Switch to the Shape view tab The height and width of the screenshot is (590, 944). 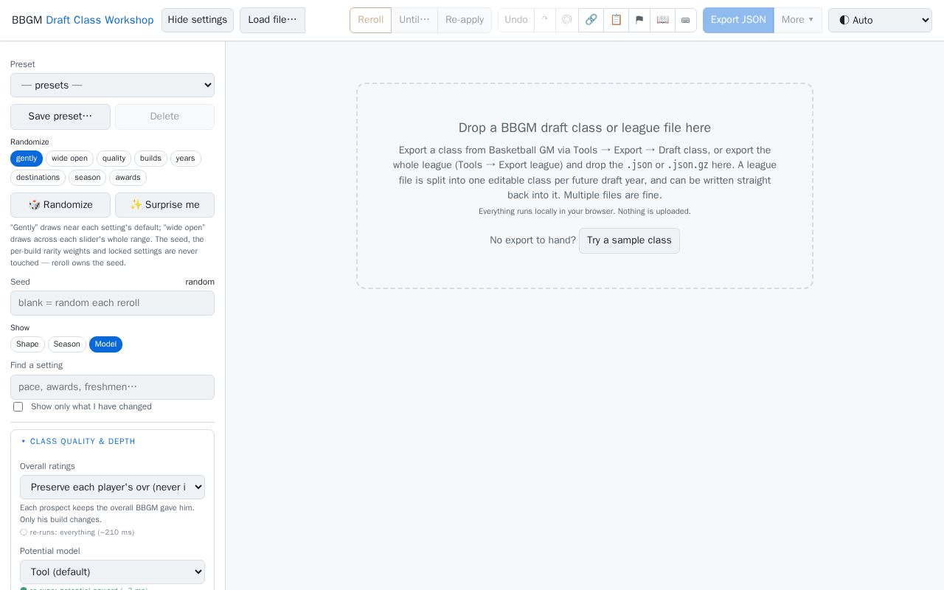27,344
